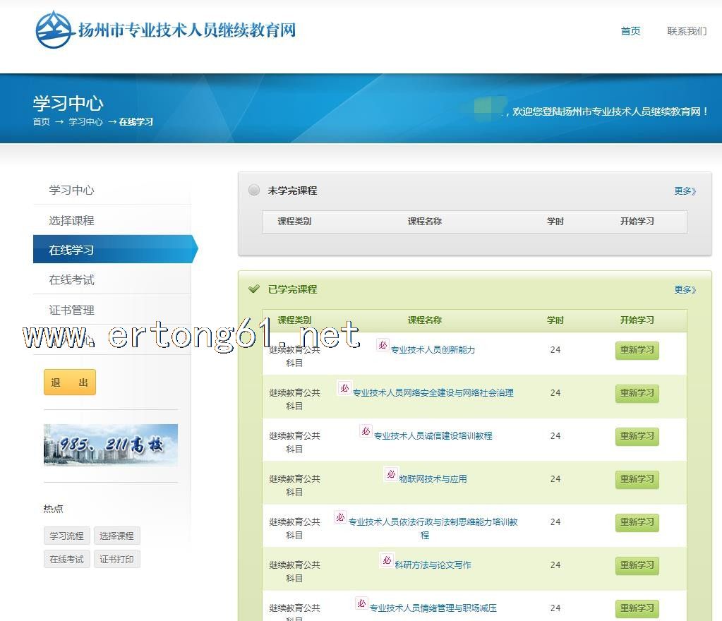Open 证书管理 in the sidebar

coord(71,310)
